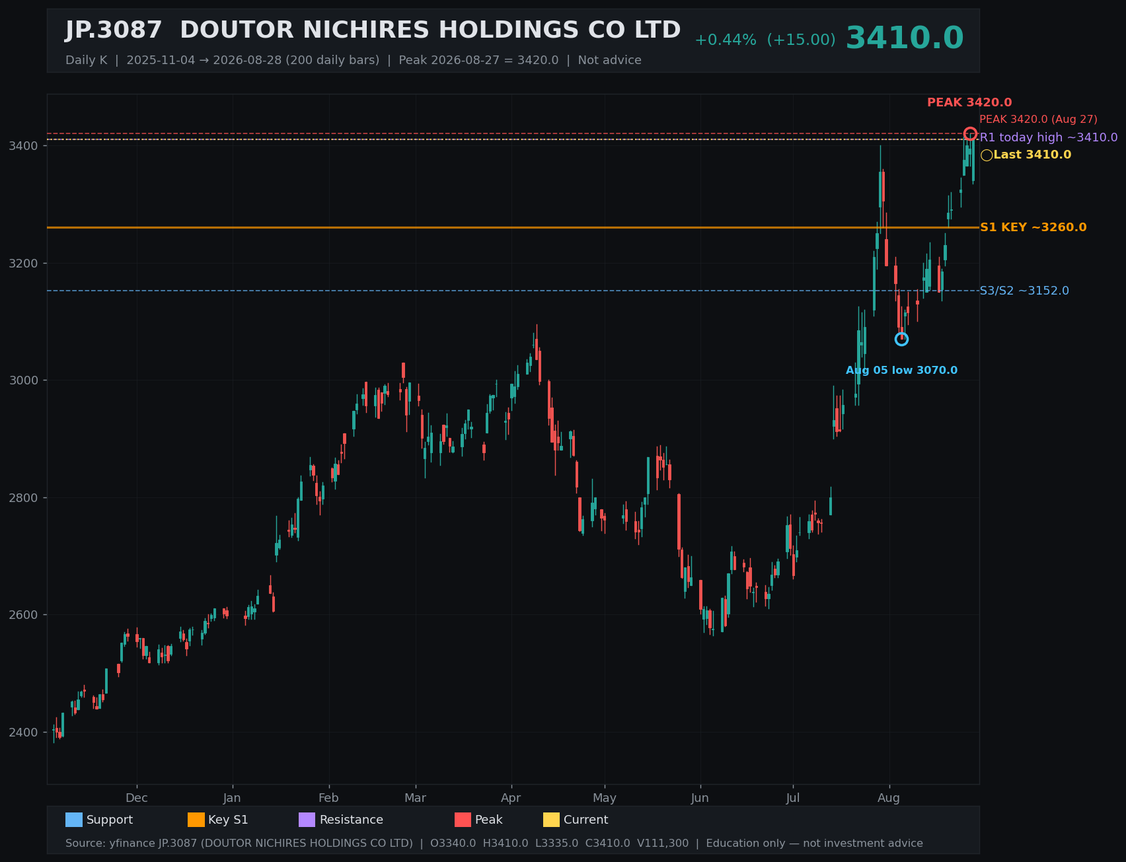Viewport: 1126px width, 862px height.
Task: Click the Daily K subtitle line
Action: pyautogui.click(x=354, y=60)
